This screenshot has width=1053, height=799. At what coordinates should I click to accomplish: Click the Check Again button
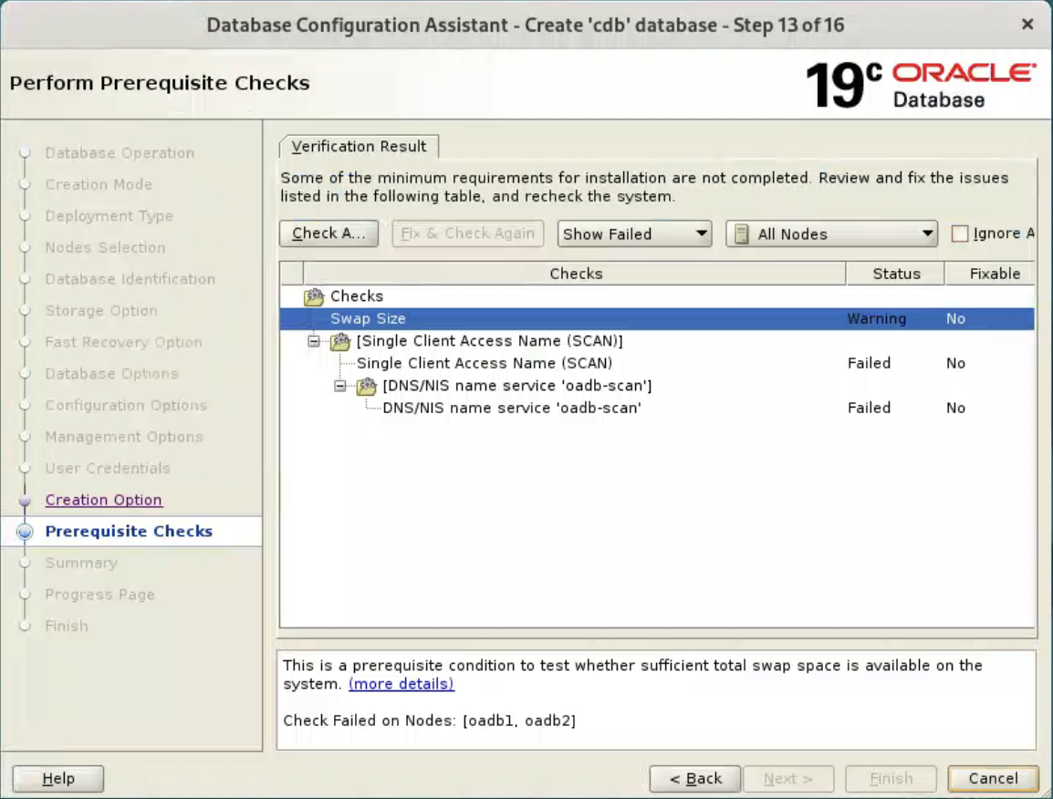[x=329, y=233]
